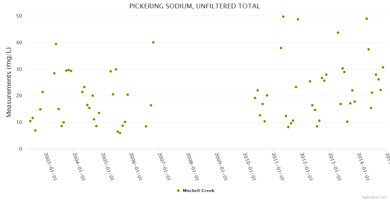This screenshot has width=390, height=200.
Task: Select the highest data point near 50 in 2011
Action: (283, 17)
